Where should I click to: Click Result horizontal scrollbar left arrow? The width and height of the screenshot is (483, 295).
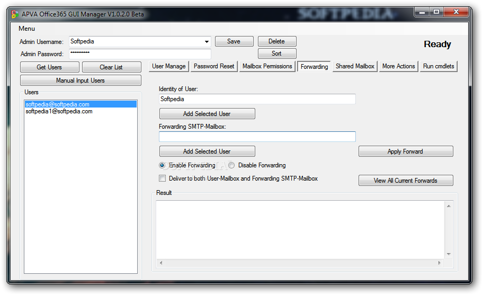[x=161, y=263]
